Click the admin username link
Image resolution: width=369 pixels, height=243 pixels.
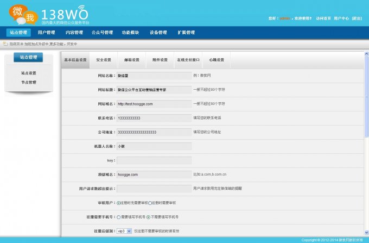[x=285, y=18]
